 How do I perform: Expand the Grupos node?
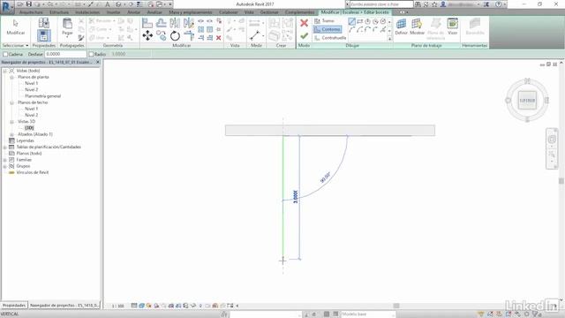[x=5, y=166]
